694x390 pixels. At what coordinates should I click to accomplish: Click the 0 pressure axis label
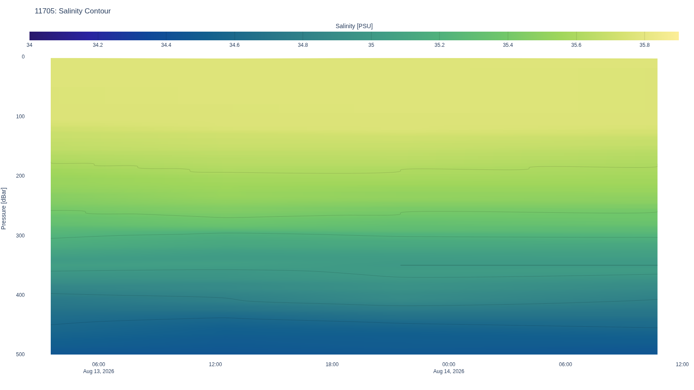(23, 57)
